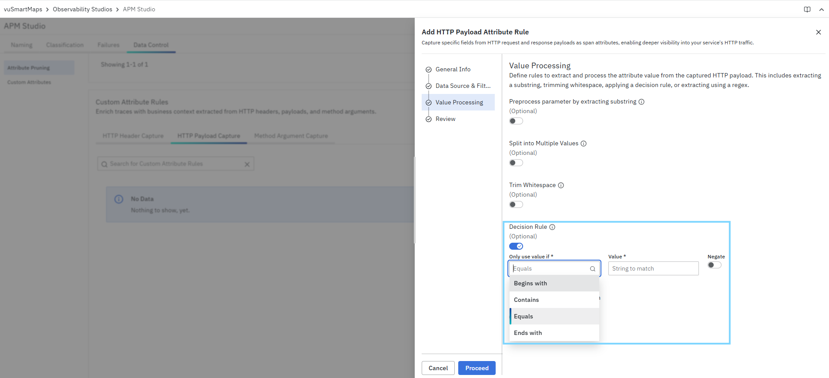Click the Only use value if combo box
Image resolution: width=829 pixels, height=378 pixels.
[x=554, y=268]
